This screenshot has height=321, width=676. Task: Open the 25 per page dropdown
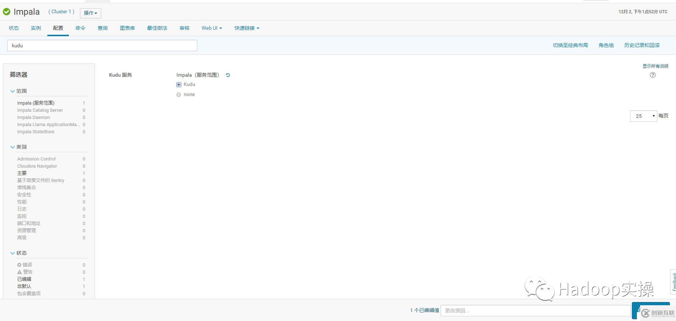pyautogui.click(x=643, y=116)
